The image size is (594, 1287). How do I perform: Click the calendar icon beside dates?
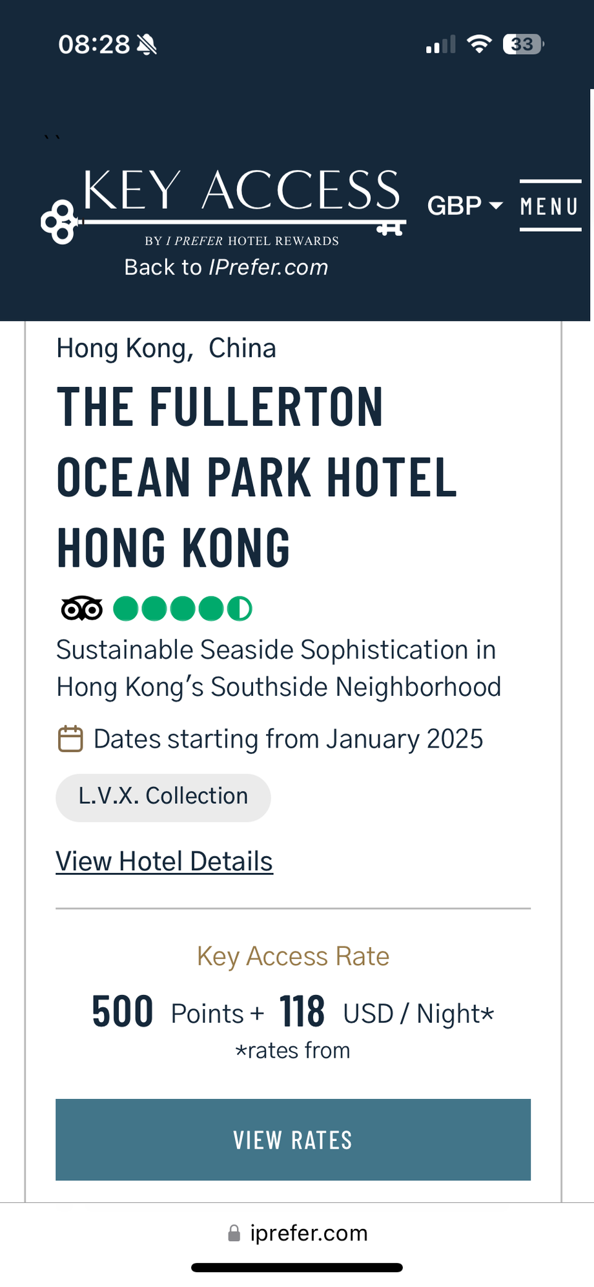coord(70,738)
